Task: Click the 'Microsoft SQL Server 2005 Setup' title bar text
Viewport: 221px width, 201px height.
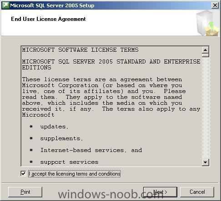Action: (x=52, y=5)
